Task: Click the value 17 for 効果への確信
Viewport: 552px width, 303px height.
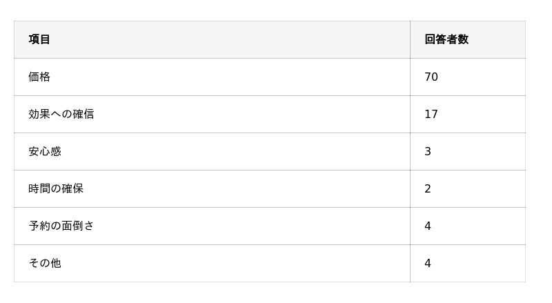Action: pos(431,114)
